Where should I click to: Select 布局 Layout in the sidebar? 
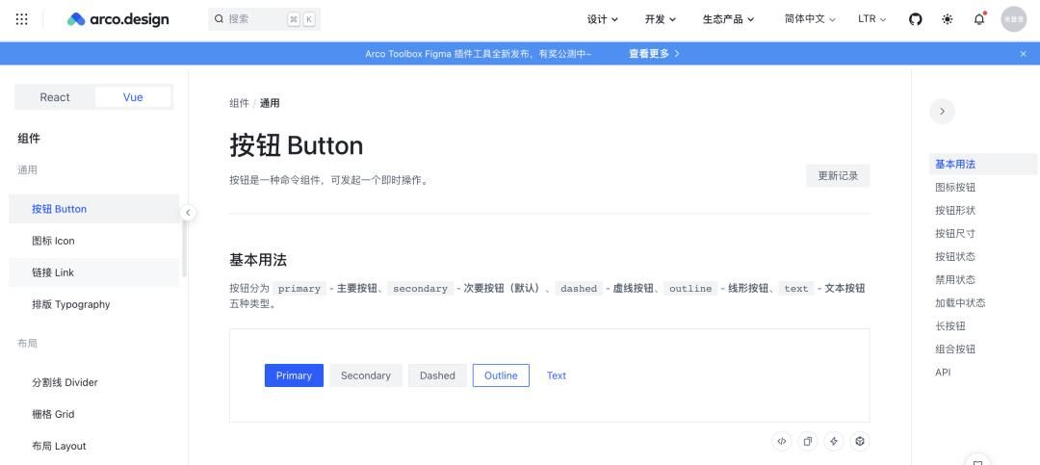click(x=93, y=447)
